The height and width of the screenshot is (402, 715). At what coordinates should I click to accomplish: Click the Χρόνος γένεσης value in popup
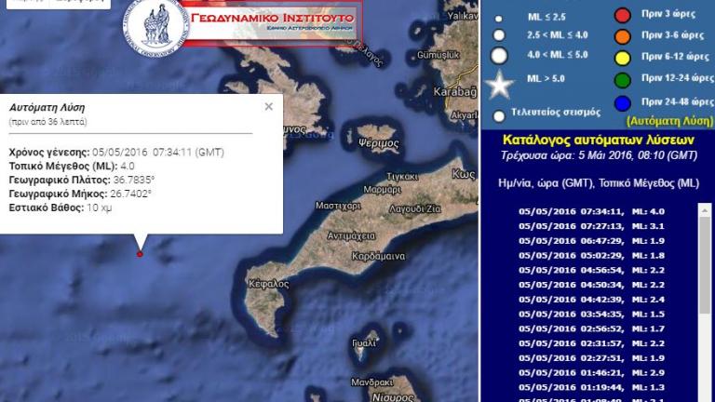[x=158, y=153]
